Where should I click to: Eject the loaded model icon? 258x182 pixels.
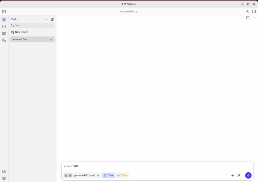coord(66,175)
